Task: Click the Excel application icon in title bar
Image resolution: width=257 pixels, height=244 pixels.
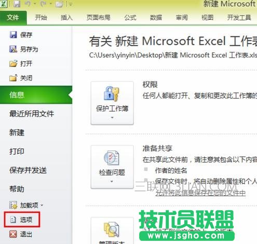Action: point(4,4)
